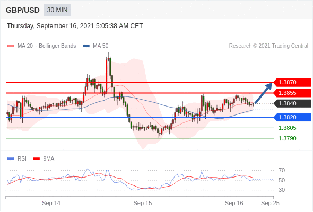
Task: Click the blue 1.3820 pivot price tag
Action: 292,117
